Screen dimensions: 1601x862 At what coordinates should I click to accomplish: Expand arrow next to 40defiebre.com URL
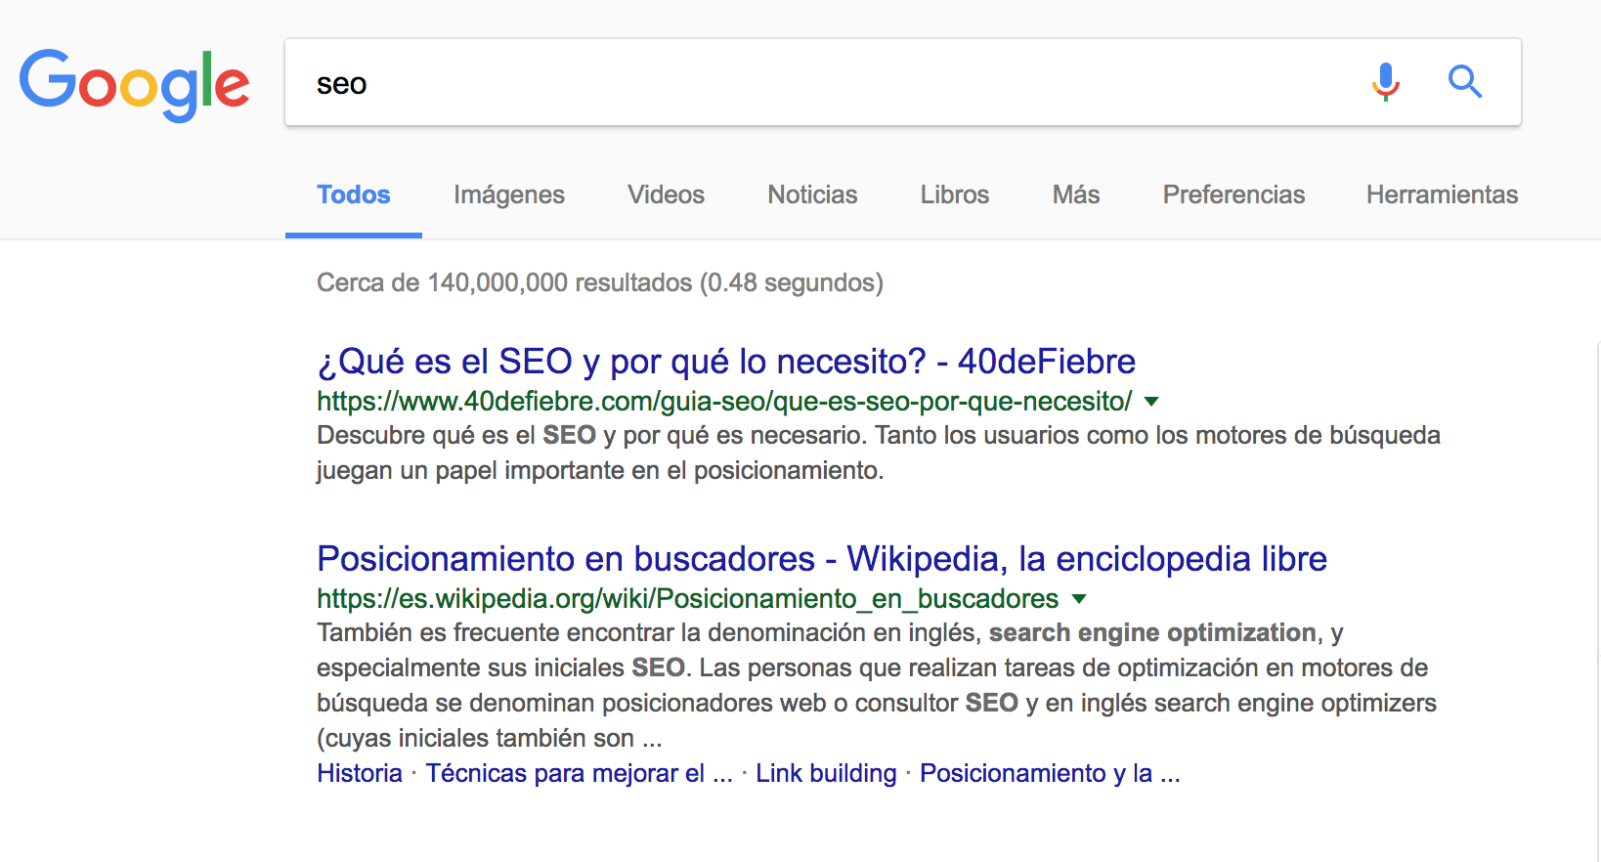(1151, 402)
